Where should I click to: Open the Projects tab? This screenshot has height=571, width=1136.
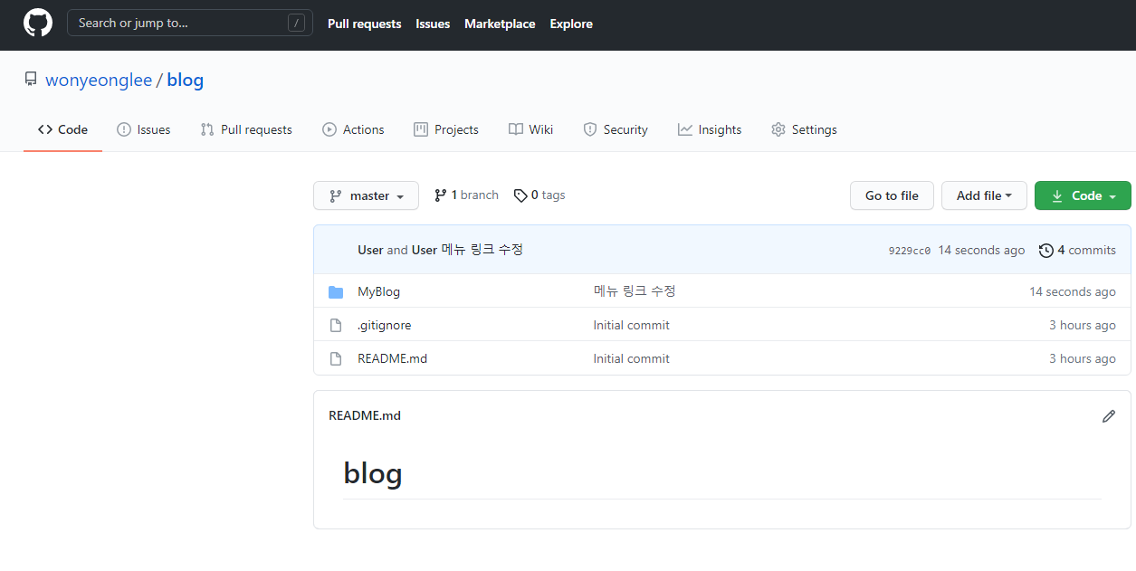[446, 129]
